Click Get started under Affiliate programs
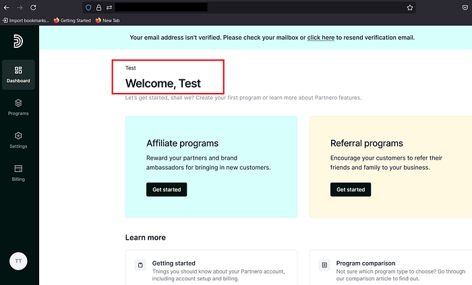 pos(167,189)
